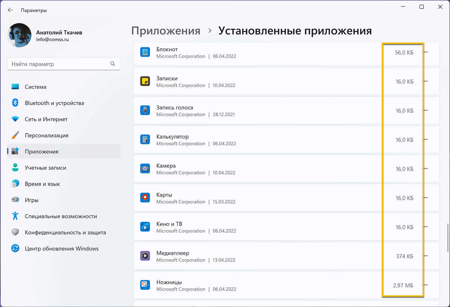
Task: Open more options for Медиаплеер
Action: click(425, 256)
